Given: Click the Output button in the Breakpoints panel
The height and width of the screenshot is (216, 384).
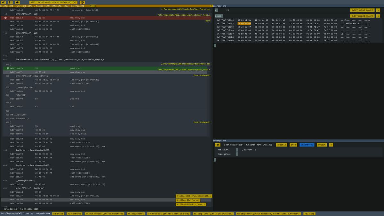Looking at the screenshot, I should (322, 145).
